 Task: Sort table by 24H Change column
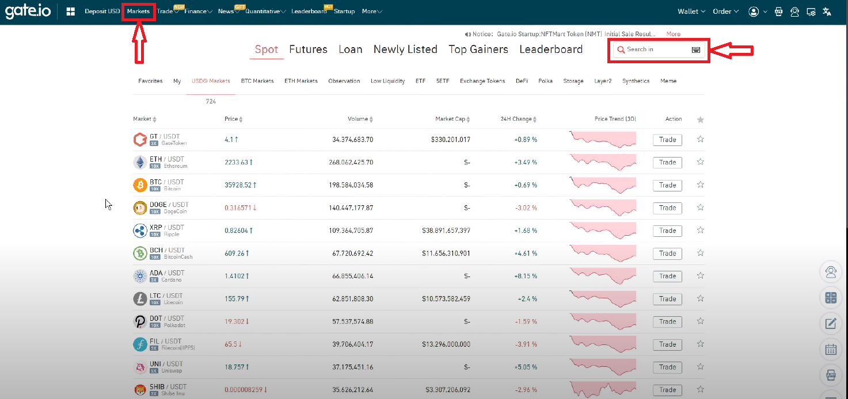tap(519, 119)
